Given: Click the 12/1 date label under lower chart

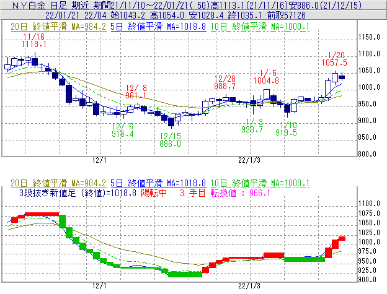Looking at the screenshot, I should [99, 286].
